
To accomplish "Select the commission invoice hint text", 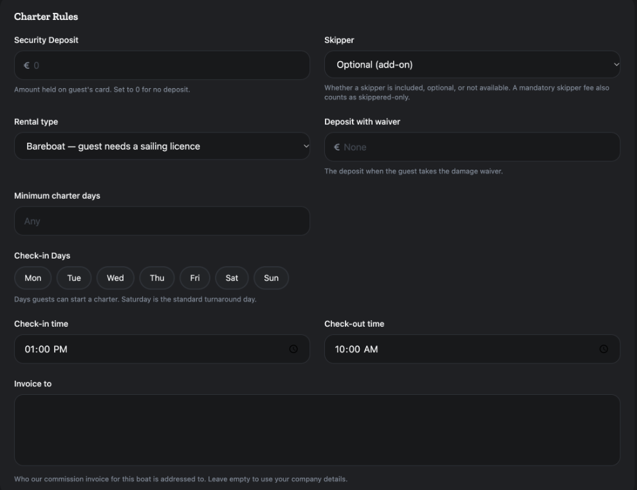I will click(x=181, y=480).
